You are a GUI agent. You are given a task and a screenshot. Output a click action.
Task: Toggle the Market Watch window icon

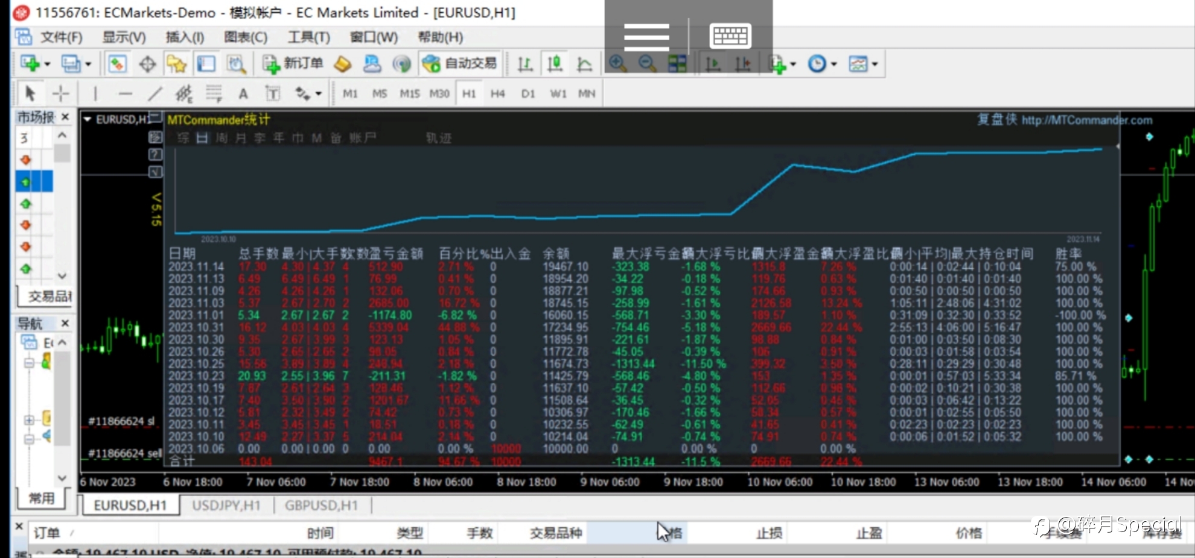(x=117, y=64)
